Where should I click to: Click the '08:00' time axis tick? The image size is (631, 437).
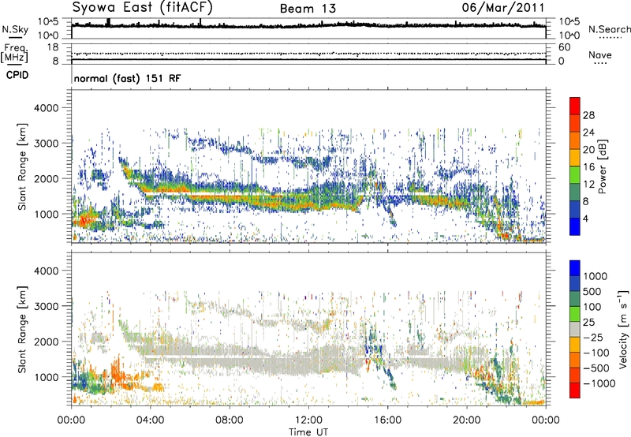(230, 420)
